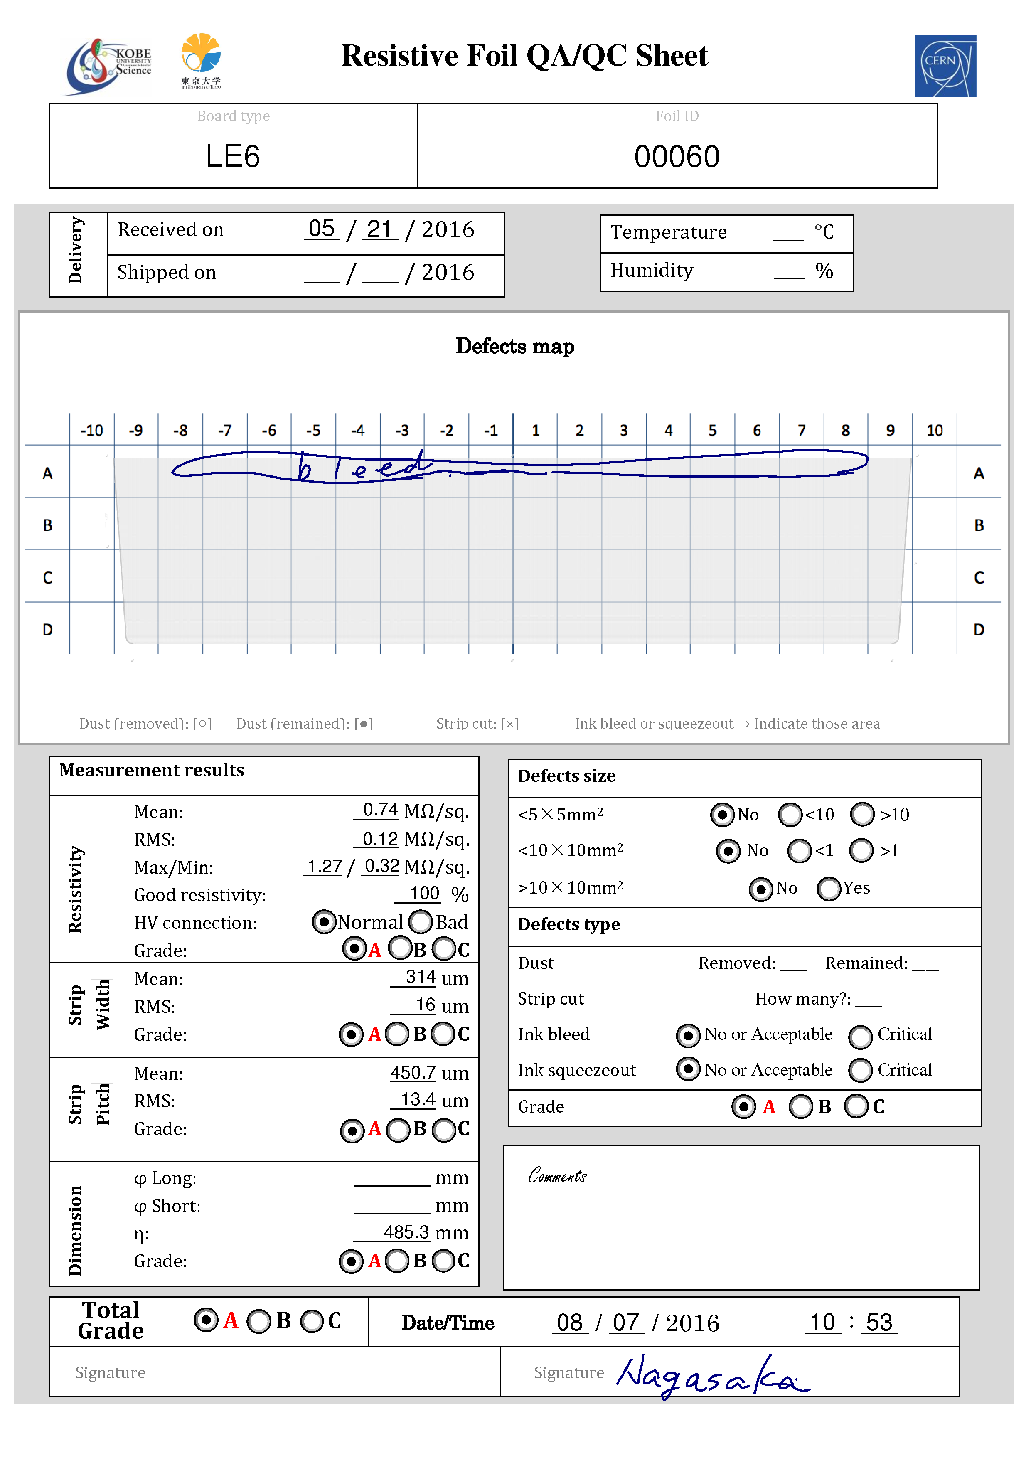Select Strip Pitch grade B
Screen dimensions: 1031x1458
(x=399, y=1130)
